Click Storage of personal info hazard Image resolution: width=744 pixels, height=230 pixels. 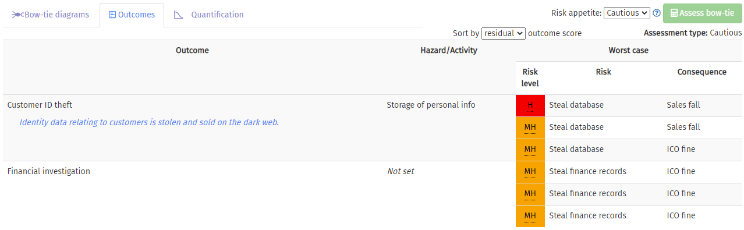pyautogui.click(x=431, y=105)
